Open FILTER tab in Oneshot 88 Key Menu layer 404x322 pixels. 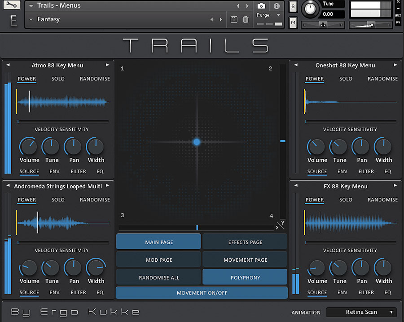(x=366, y=171)
